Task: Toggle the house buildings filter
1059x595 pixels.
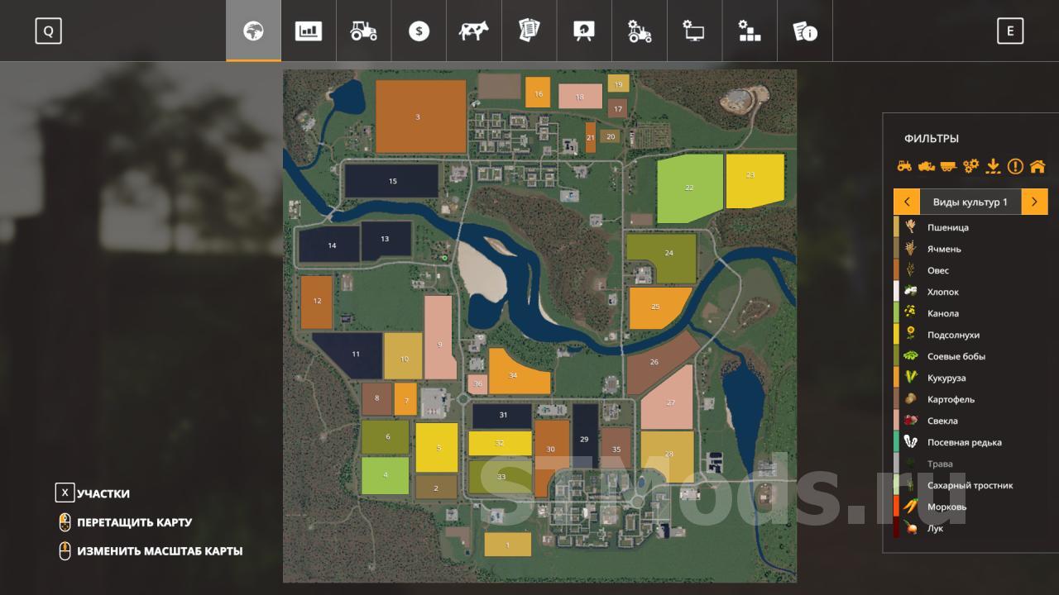Action: (x=1037, y=166)
